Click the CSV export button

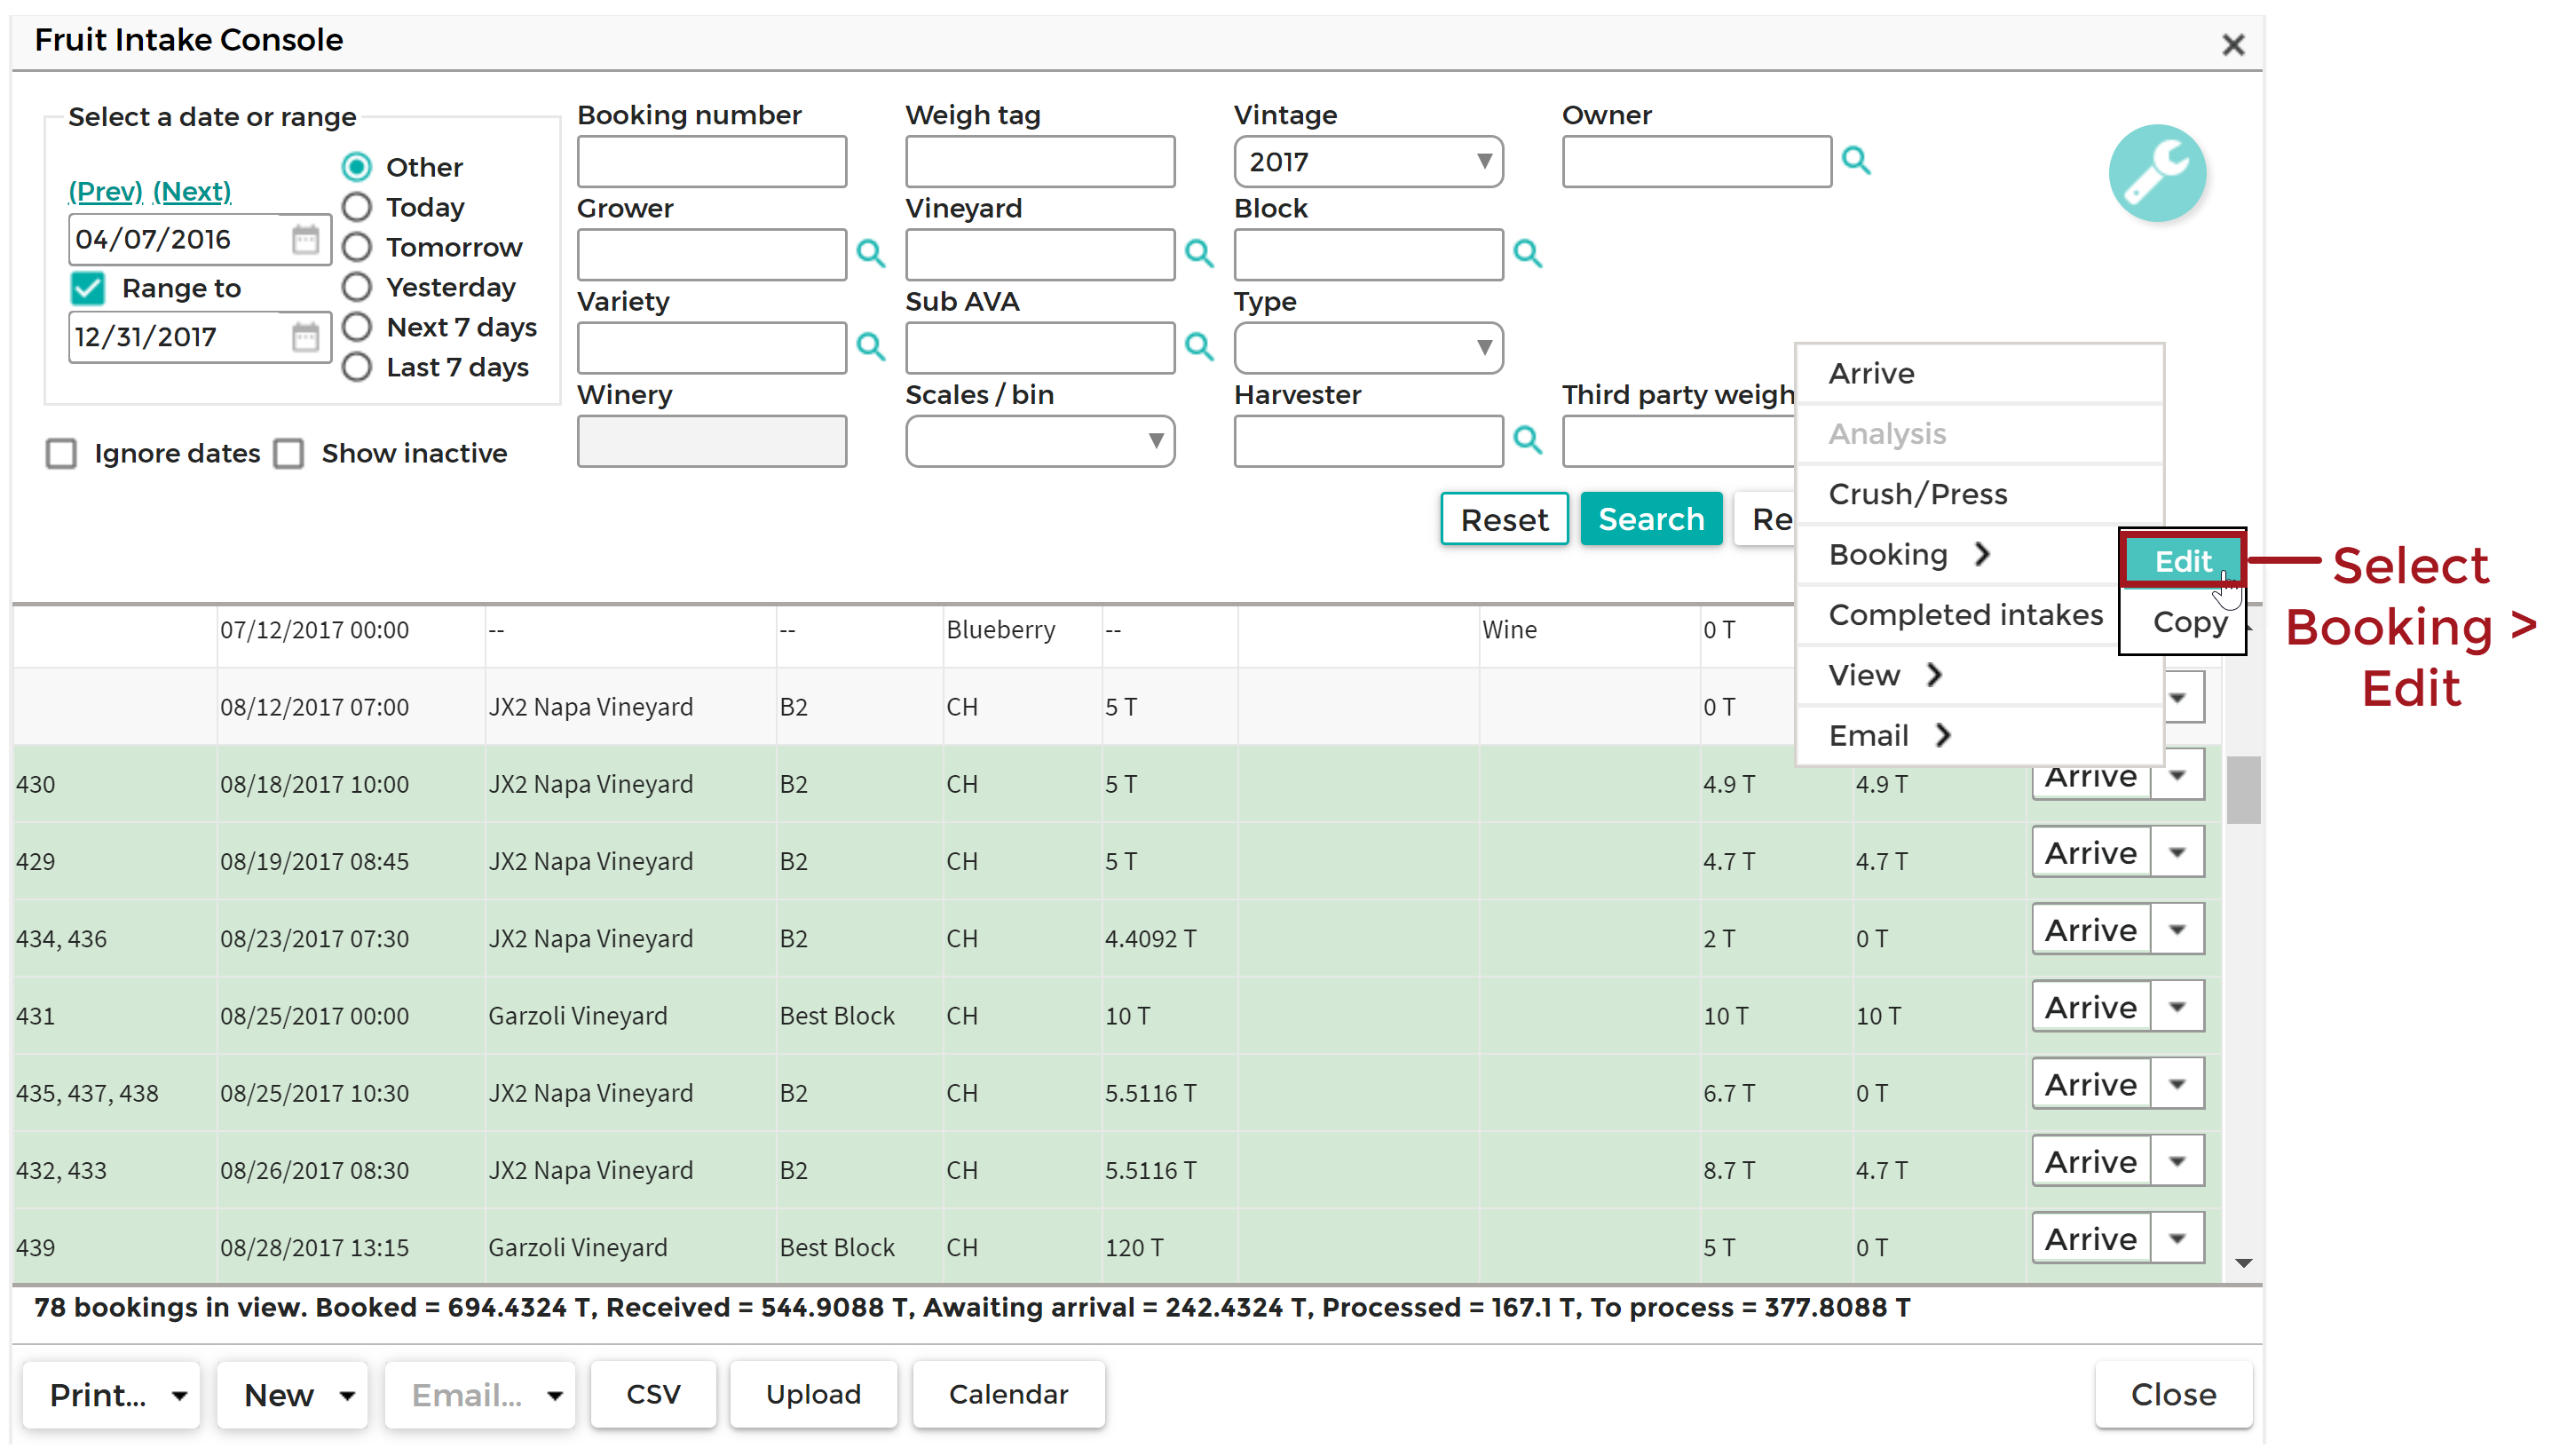653,1394
